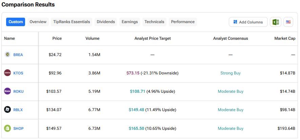Click the RBLX Roblox logo icon

tap(7, 110)
